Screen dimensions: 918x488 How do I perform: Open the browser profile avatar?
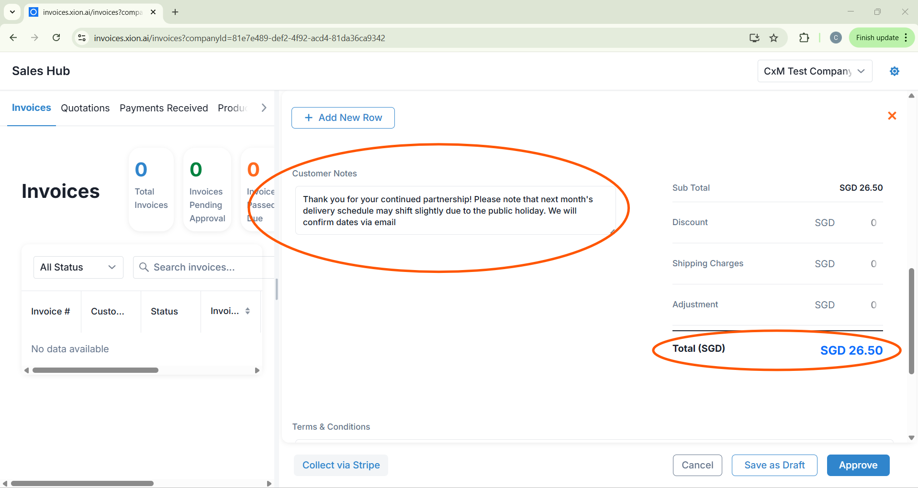(836, 38)
